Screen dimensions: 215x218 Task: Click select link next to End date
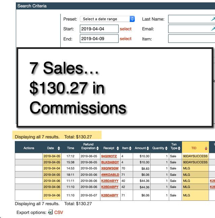(125, 39)
